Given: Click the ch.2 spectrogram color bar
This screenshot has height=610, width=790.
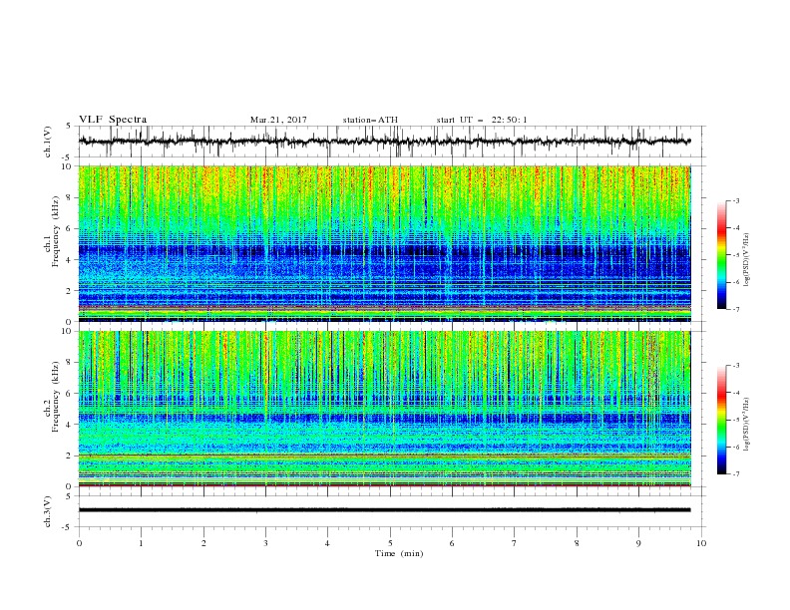Looking at the screenshot, I should click(722, 420).
